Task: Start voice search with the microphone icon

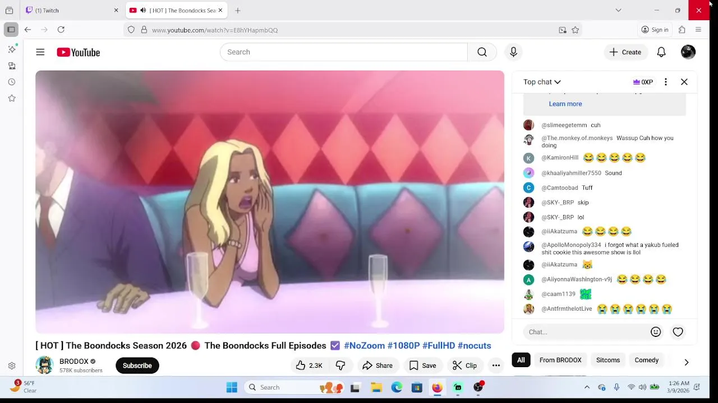Action: click(513, 52)
